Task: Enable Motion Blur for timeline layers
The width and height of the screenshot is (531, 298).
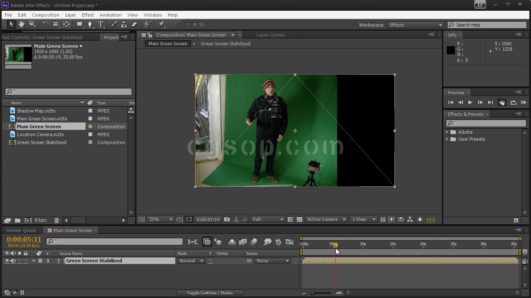Action: 253,242
